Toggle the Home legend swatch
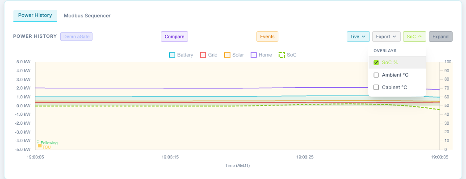 click(x=253, y=55)
